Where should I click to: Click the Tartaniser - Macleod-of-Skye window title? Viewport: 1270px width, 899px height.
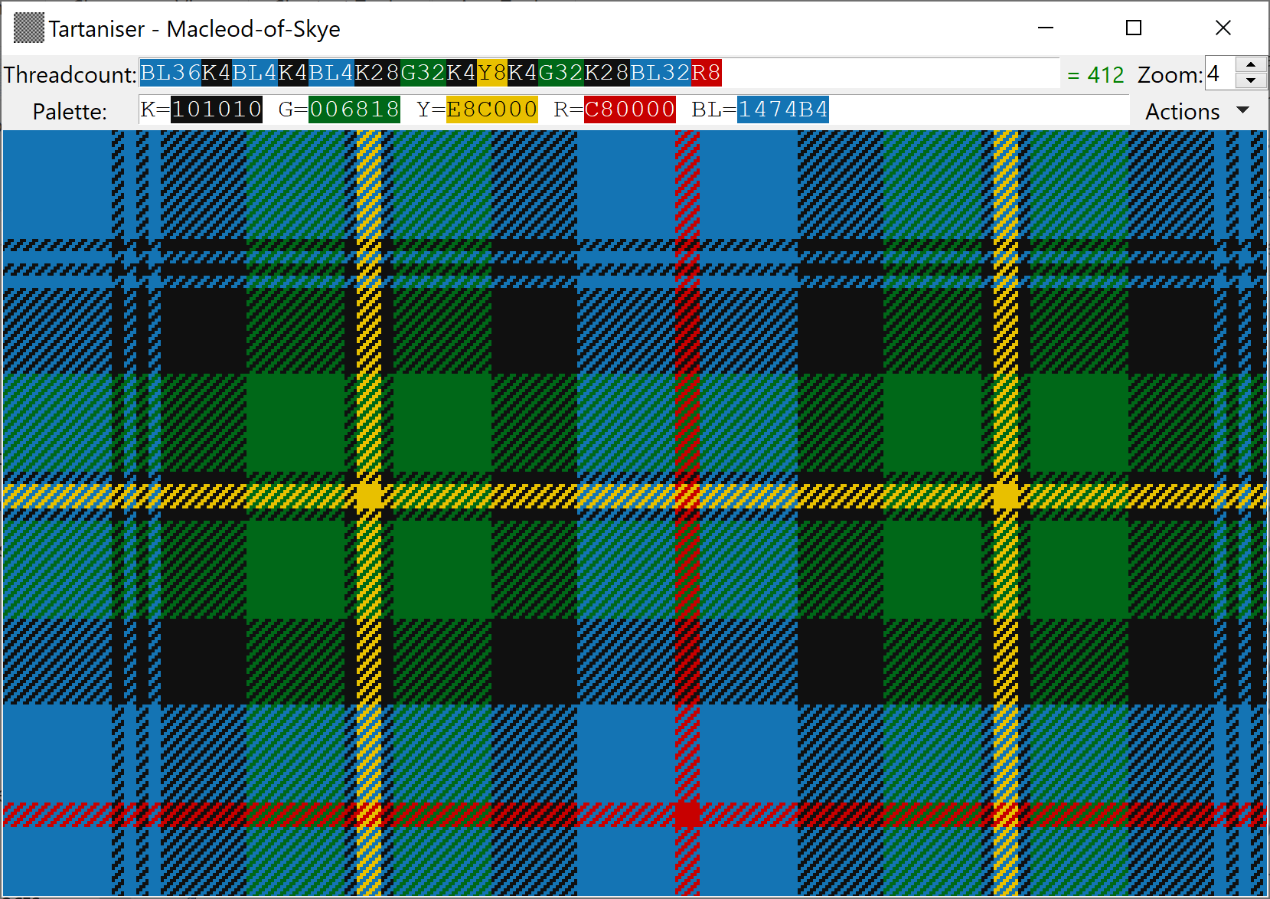click(x=194, y=29)
